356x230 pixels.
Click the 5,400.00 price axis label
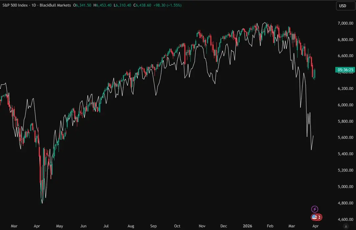pos(345,154)
